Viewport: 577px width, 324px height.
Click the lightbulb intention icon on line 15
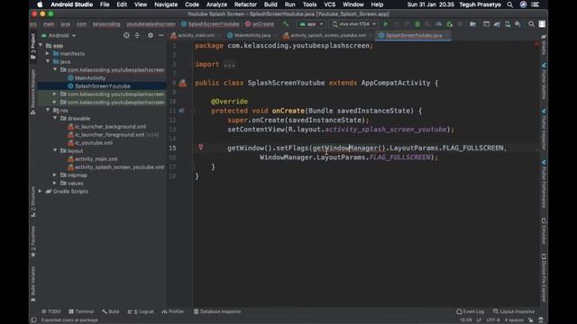[x=201, y=147]
